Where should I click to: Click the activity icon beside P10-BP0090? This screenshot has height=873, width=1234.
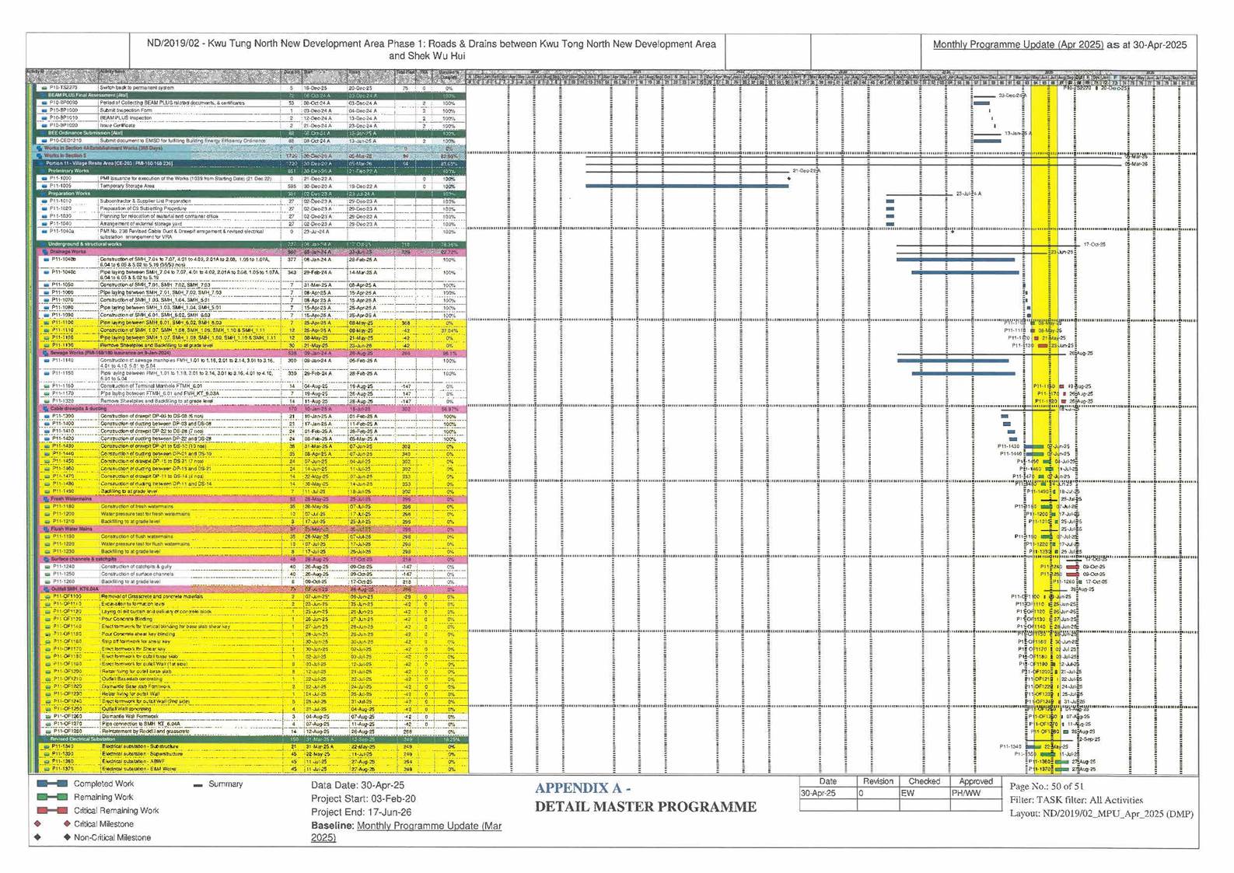tap(44, 103)
